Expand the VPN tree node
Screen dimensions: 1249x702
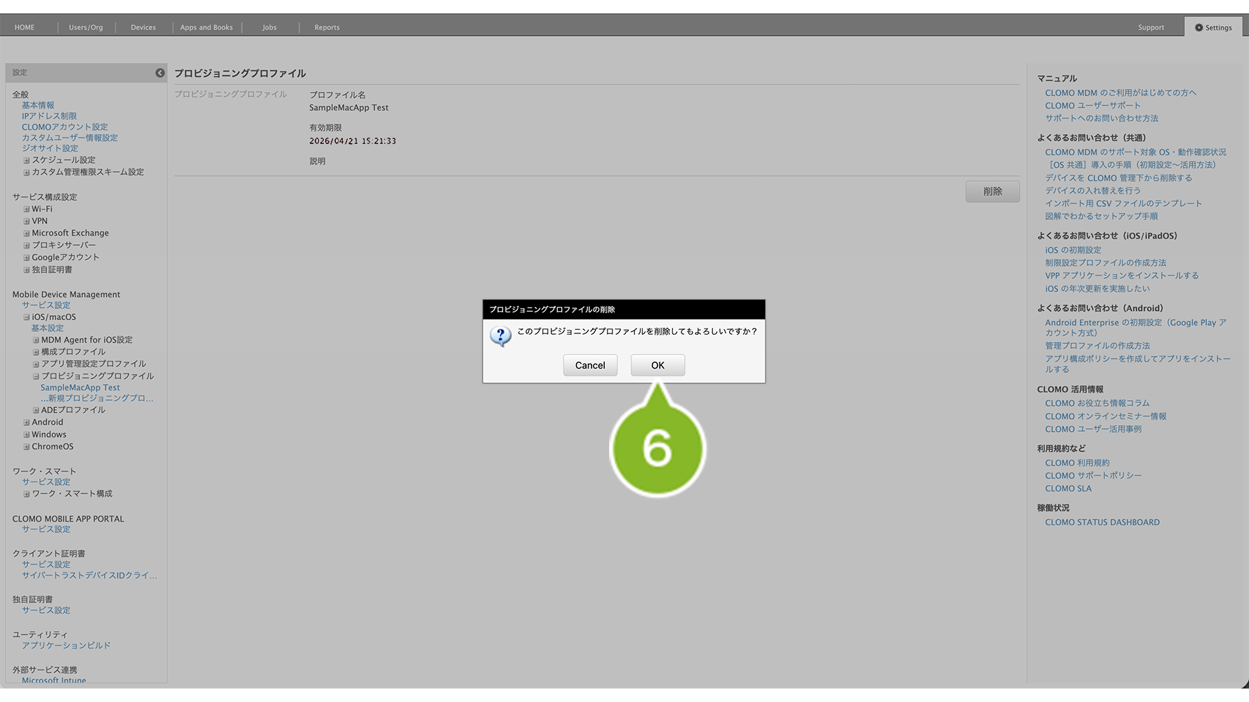coord(27,221)
